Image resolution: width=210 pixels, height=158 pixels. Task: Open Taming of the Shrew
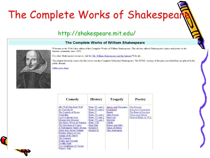coord(68,135)
